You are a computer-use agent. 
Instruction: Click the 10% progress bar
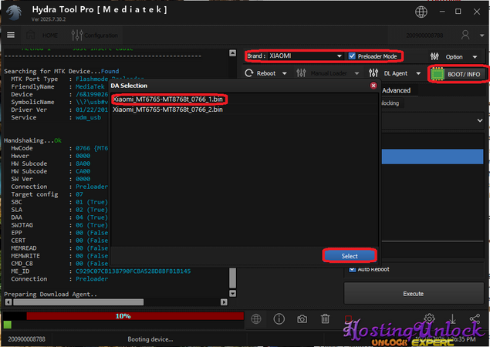(123, 316)
